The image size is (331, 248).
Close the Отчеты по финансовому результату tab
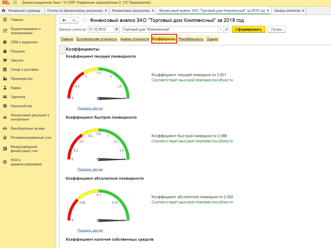106,11
